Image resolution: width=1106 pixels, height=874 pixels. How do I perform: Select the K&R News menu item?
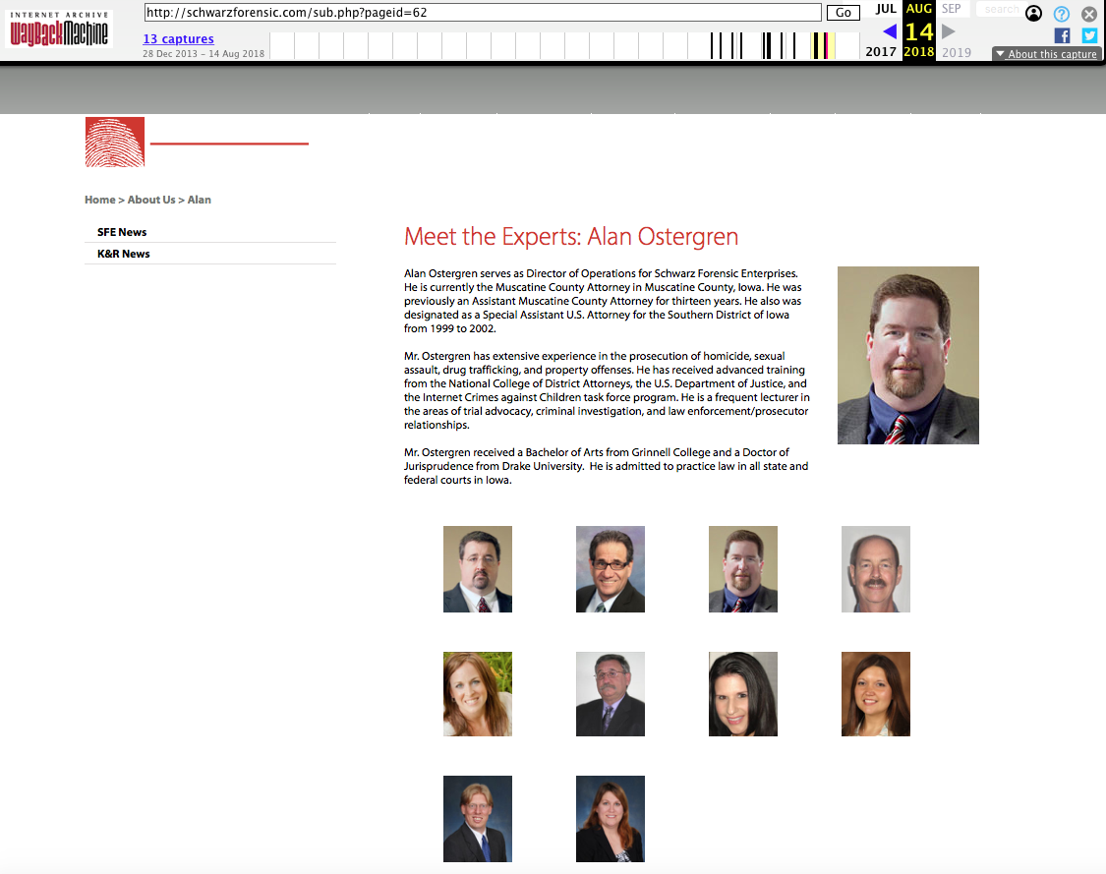(124, 254)
